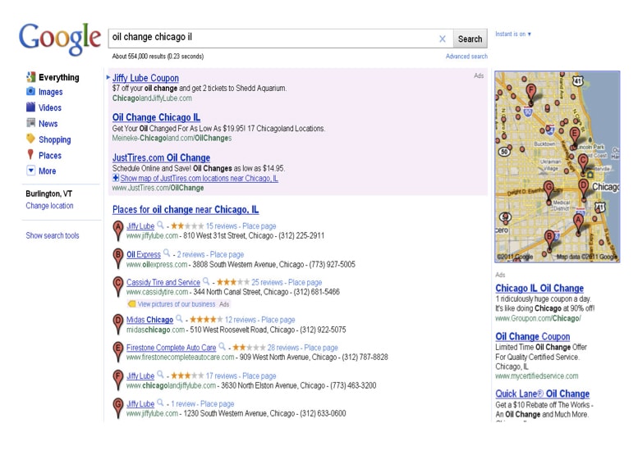This screenshot has width=638, height=451.
Task: Open the Oil Change Coupon ad
Action: 533,336
